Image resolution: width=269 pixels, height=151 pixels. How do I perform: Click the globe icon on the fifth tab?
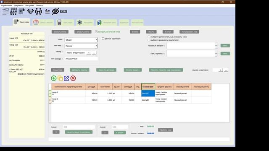pos(99,22)
